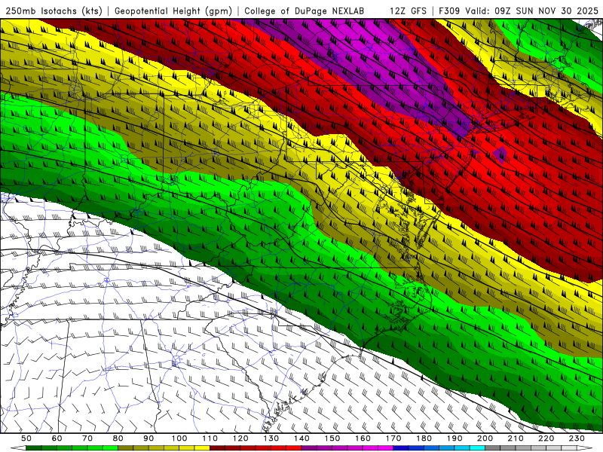The image size is (603, 452).
Task: Click the legend value "130"
Action: click(271, 438)
